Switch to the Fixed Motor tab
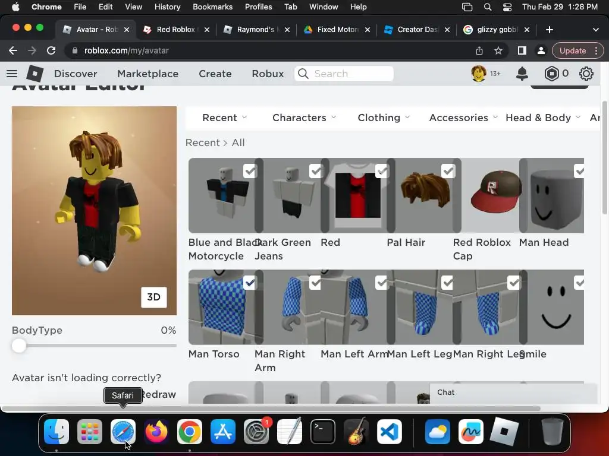 pos(337,30)
